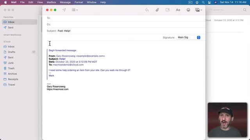Click the Gary Rosenzweig signature name
The image size is (250, 140).
pos(56,86)
